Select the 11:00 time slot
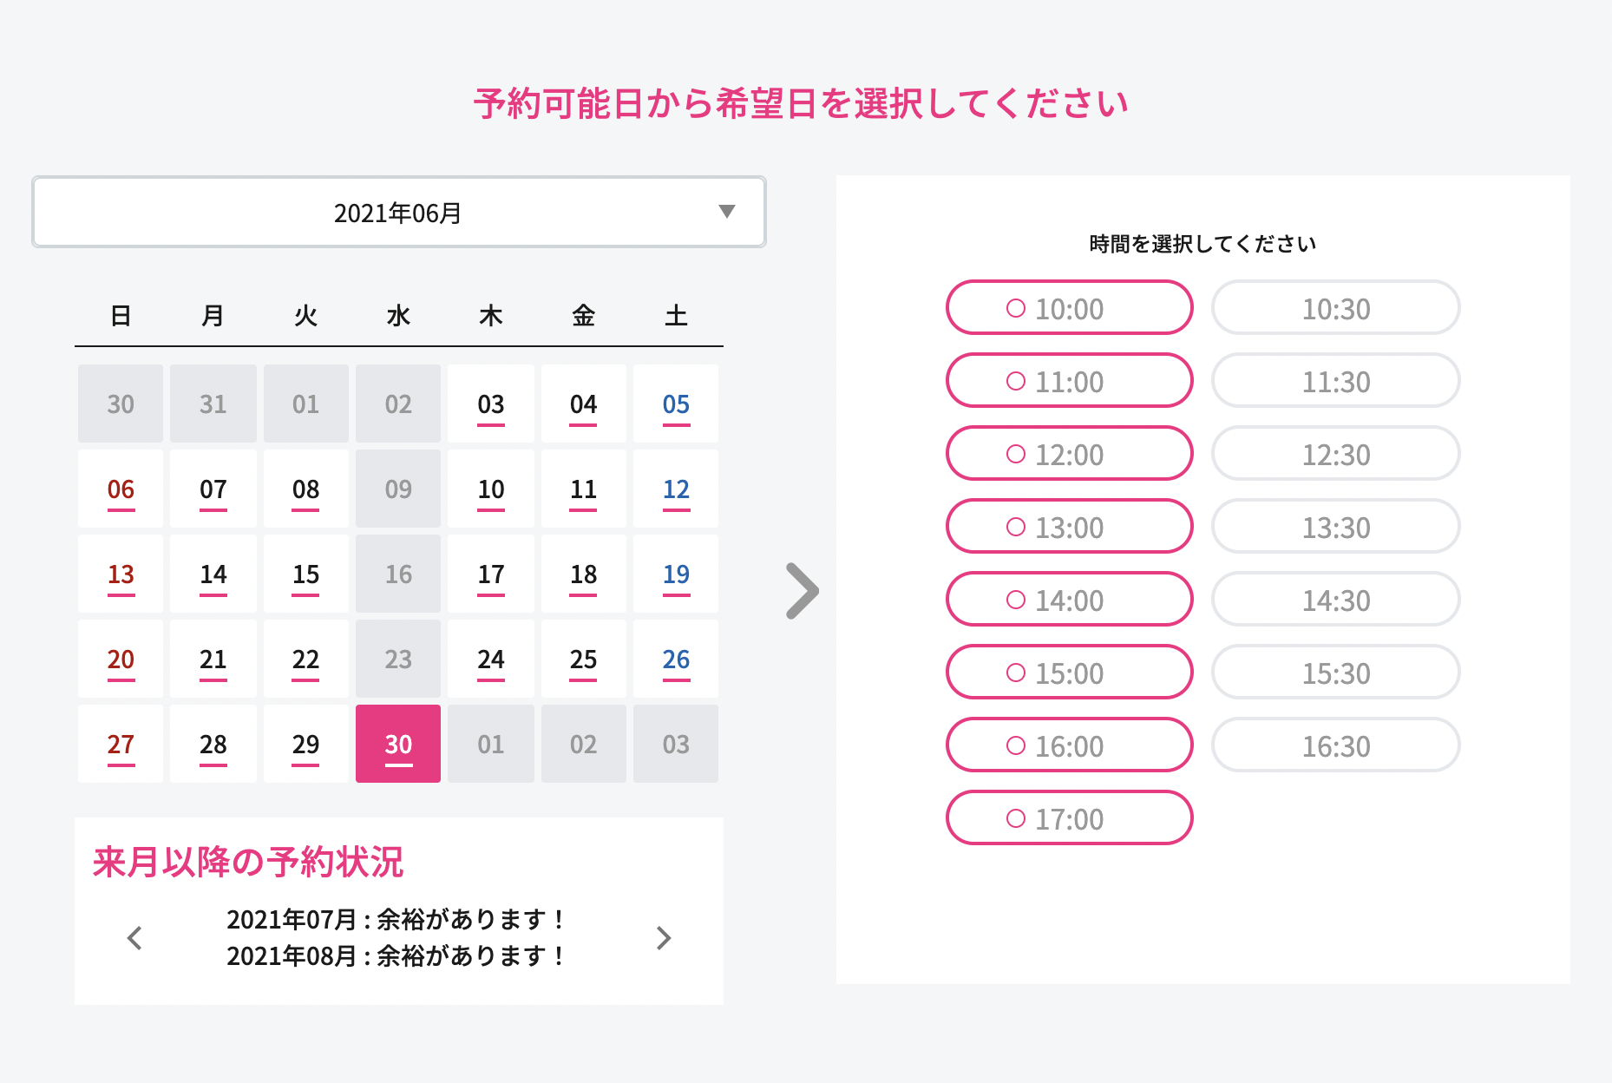Image resolution: width=1612 pixels, height=1083 pixels. coord(1069,381)
